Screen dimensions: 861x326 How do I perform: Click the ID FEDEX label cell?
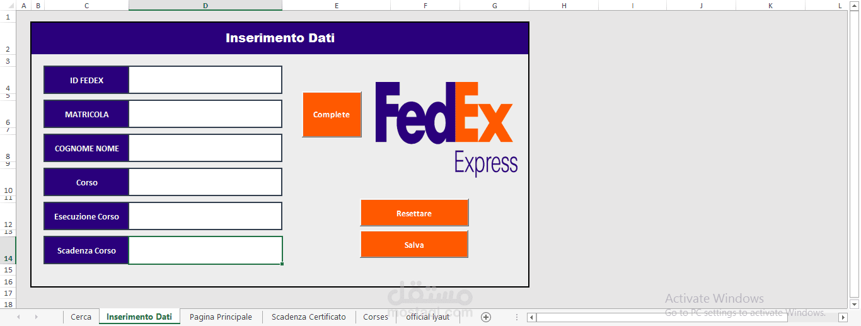click(x=86, y=80)
